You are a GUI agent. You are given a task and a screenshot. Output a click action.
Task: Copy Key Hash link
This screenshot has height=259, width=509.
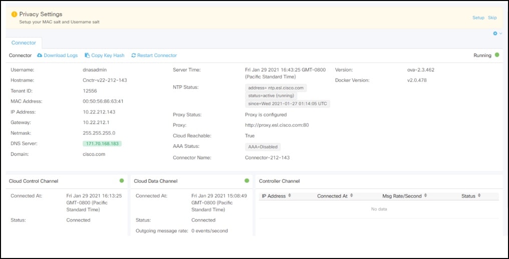tap(108, 56)
